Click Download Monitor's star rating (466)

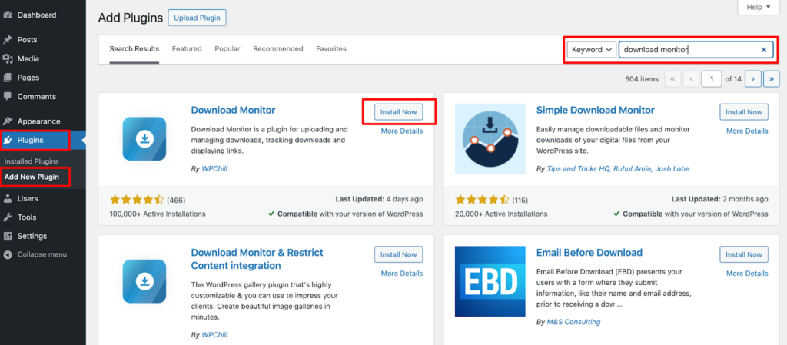coord(137,200)
